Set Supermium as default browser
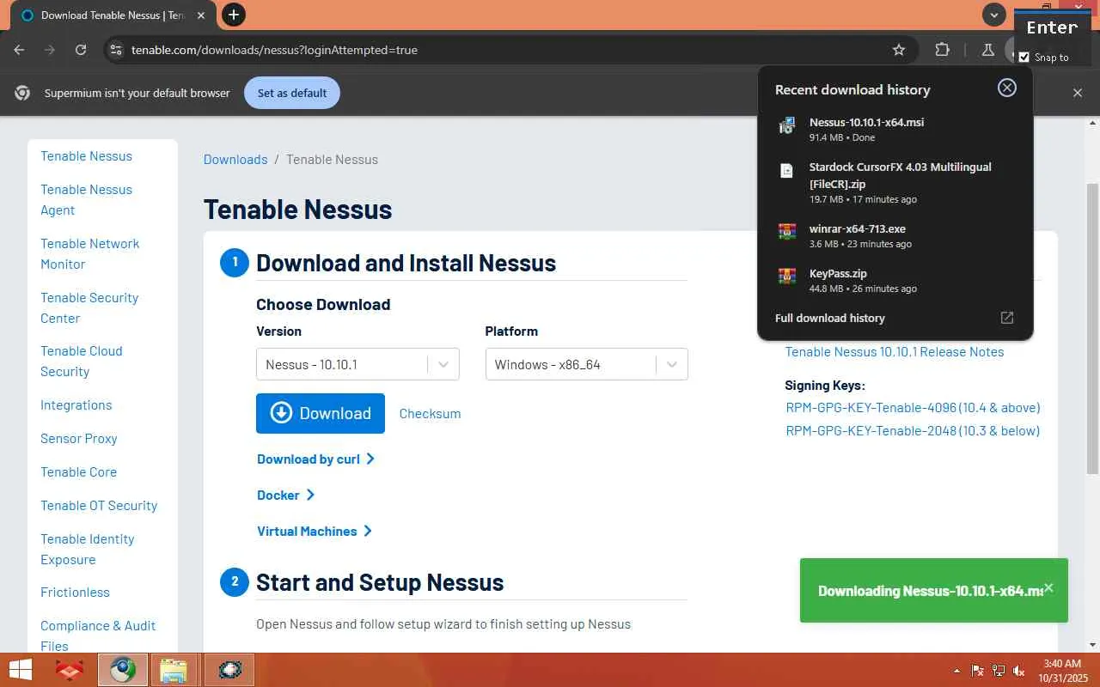This screenshot has width=1100, height=687. click(292, 93)
